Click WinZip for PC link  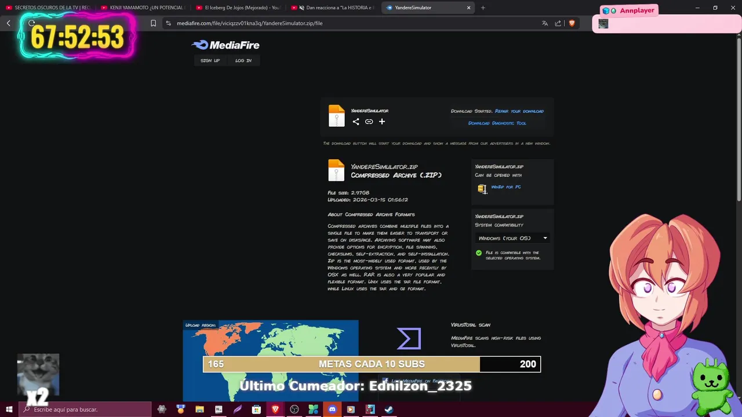click(506, 187)
